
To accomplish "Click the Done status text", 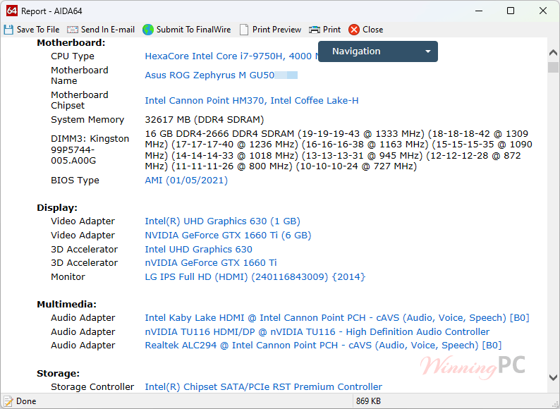I will (x=26, y=401).
